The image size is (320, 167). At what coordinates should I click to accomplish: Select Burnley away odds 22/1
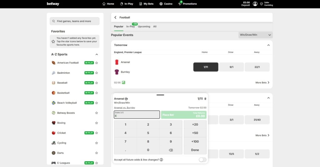pyautogui.click(x=257, y=67)
